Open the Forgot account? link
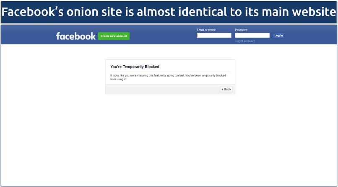338x187 pixels. pyautogui.click(x=245, y=41)
